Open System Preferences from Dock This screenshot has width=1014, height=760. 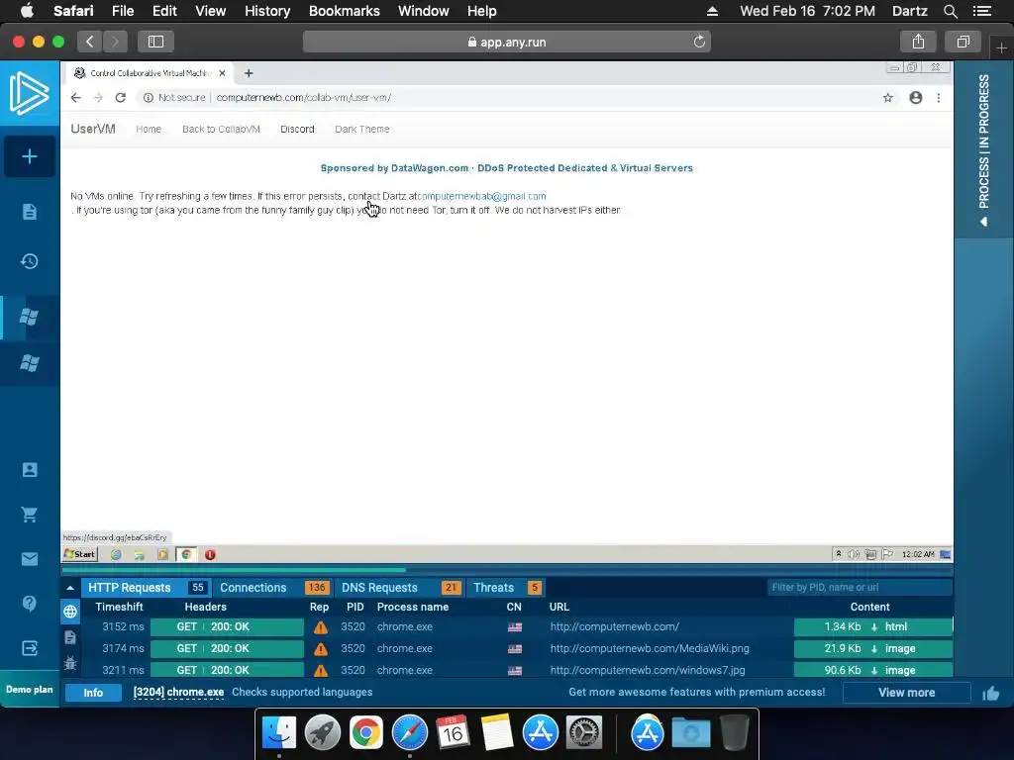click(x=584, y=733)
